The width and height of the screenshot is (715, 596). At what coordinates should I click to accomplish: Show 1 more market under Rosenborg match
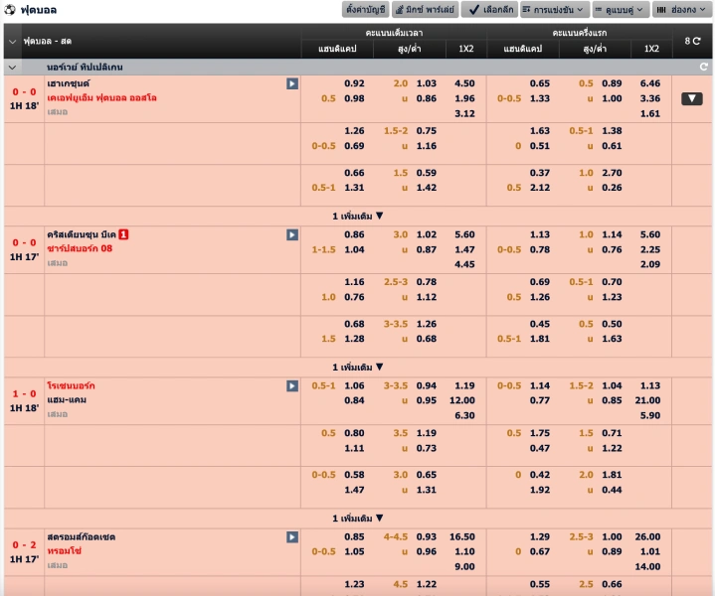(x=357, y=518)
